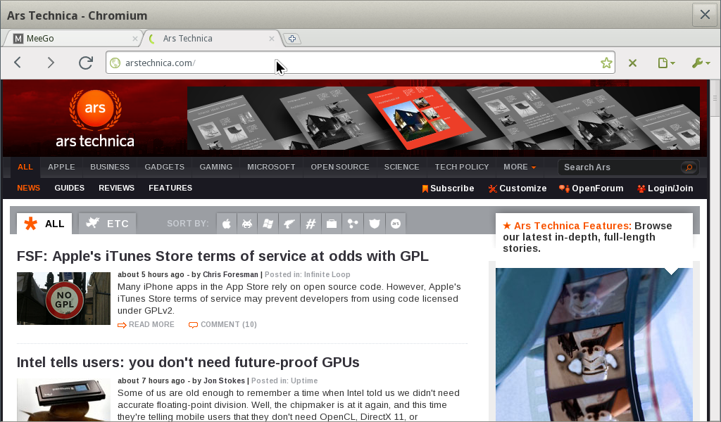Viewport: 721px width, 422px height.
Task: Go to the GUIDES section
Action: (x=70, y=188)
